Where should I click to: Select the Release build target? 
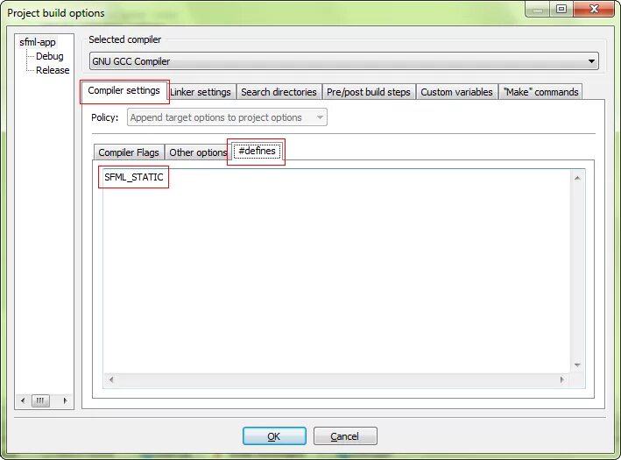coord(53,70)
